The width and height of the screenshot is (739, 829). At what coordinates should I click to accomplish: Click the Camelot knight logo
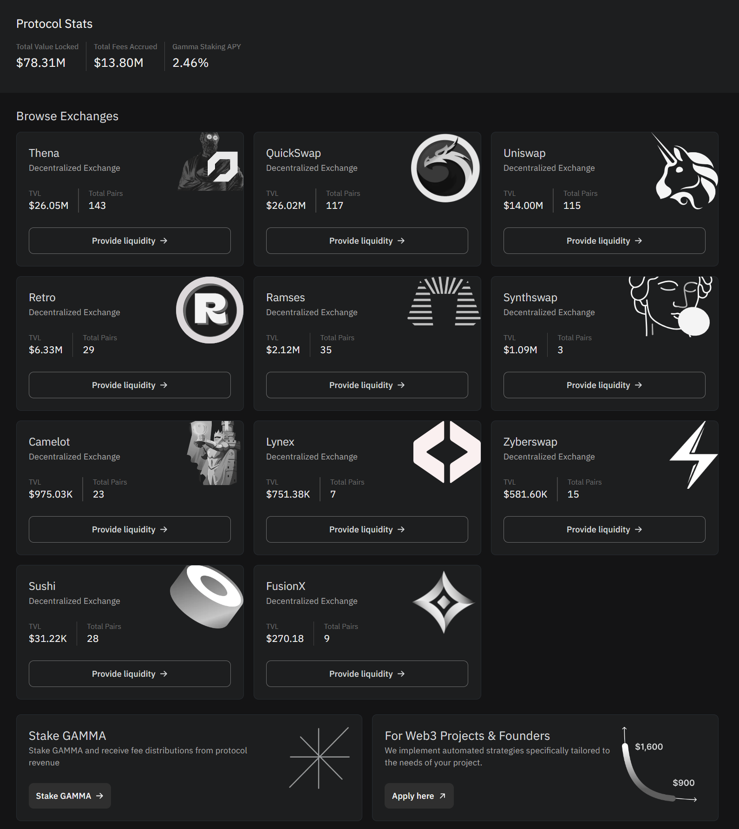tap(214, 453)
